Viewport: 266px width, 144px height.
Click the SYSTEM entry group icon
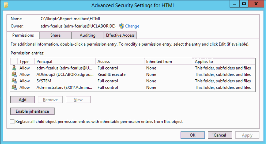(x=14, y=81)
